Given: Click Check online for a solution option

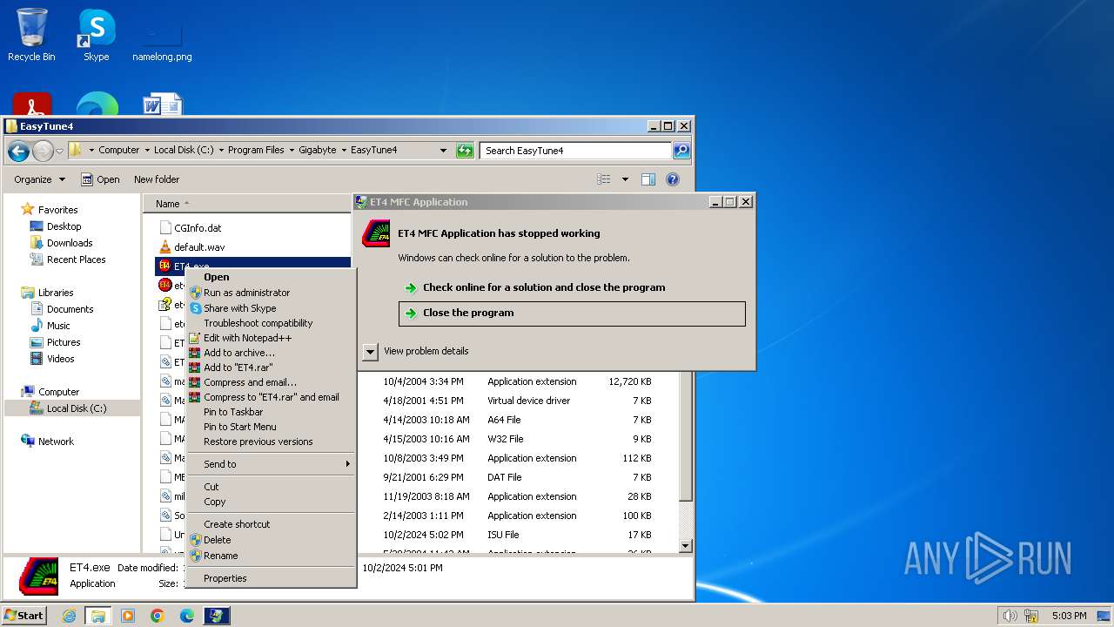Looking at the screenshot, I should click(572, 287).
